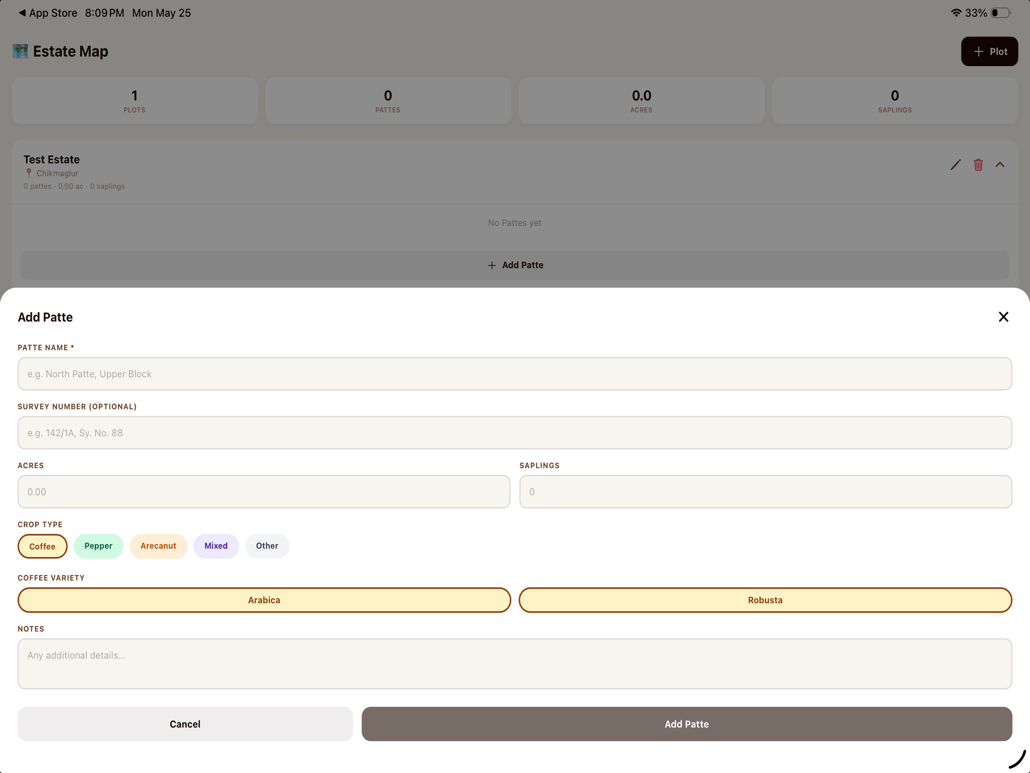
Task: Pick the Other crop type chip
Action: [267, 546]
